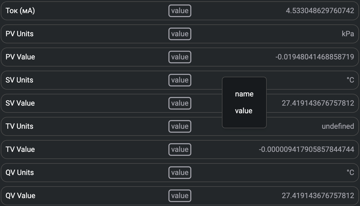The width and height of the screenshot is (360, 206).
Task: Choose "name" in the popup menu
Action: [x=244, y=94]
